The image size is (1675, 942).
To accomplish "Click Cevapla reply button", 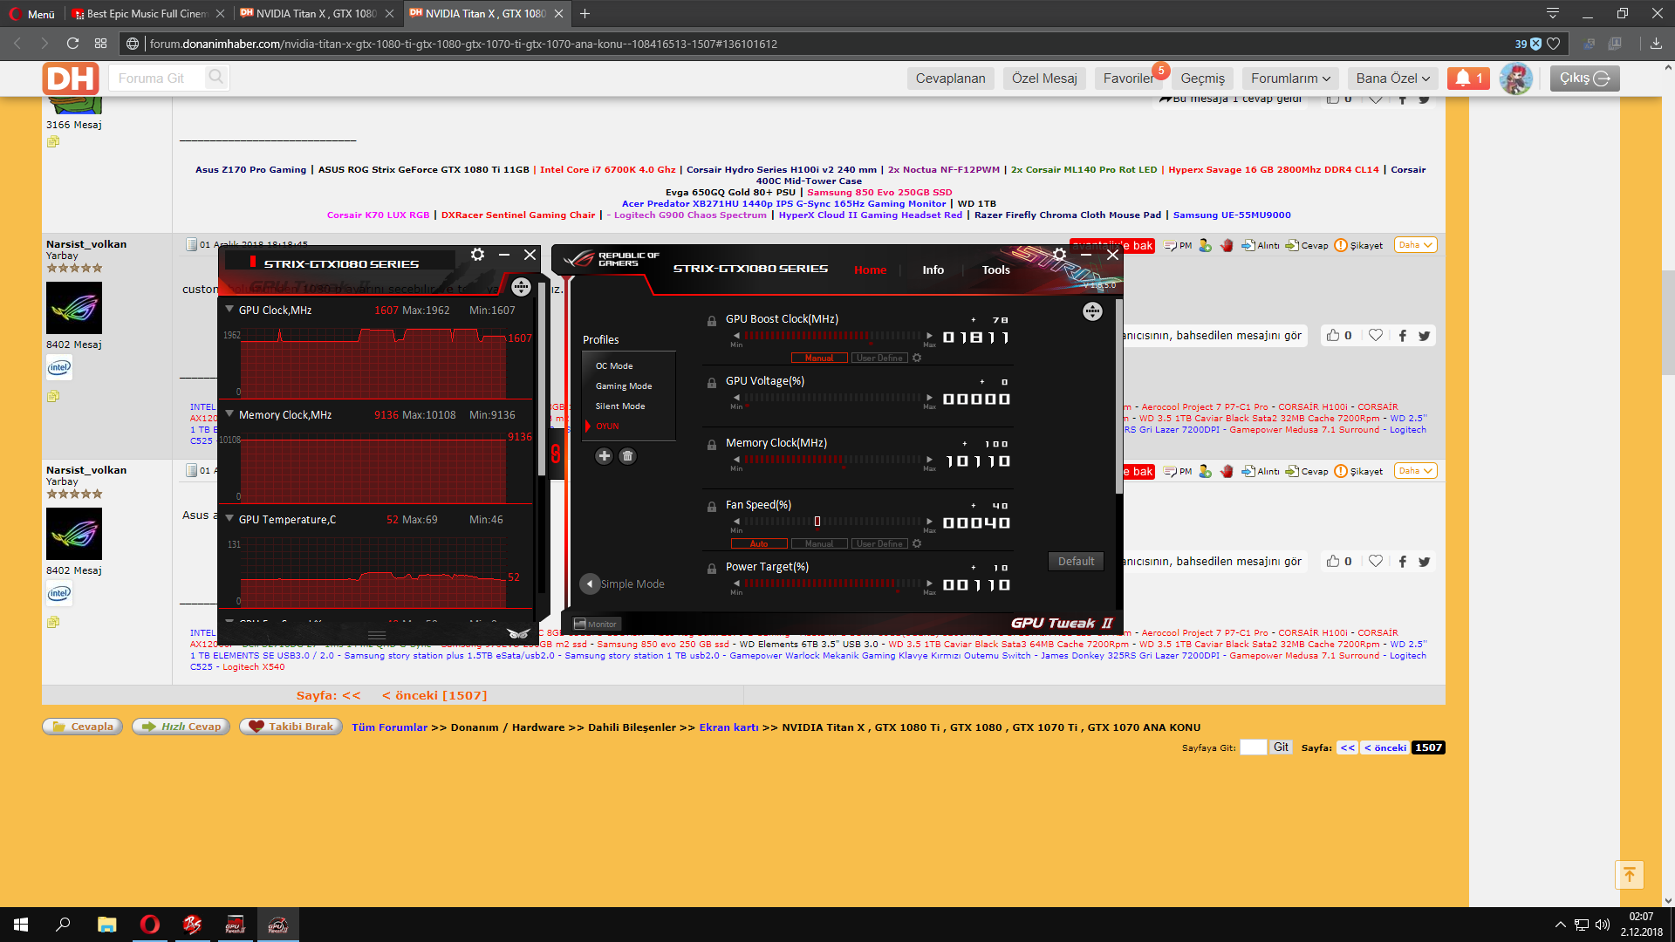I will 83,727.
